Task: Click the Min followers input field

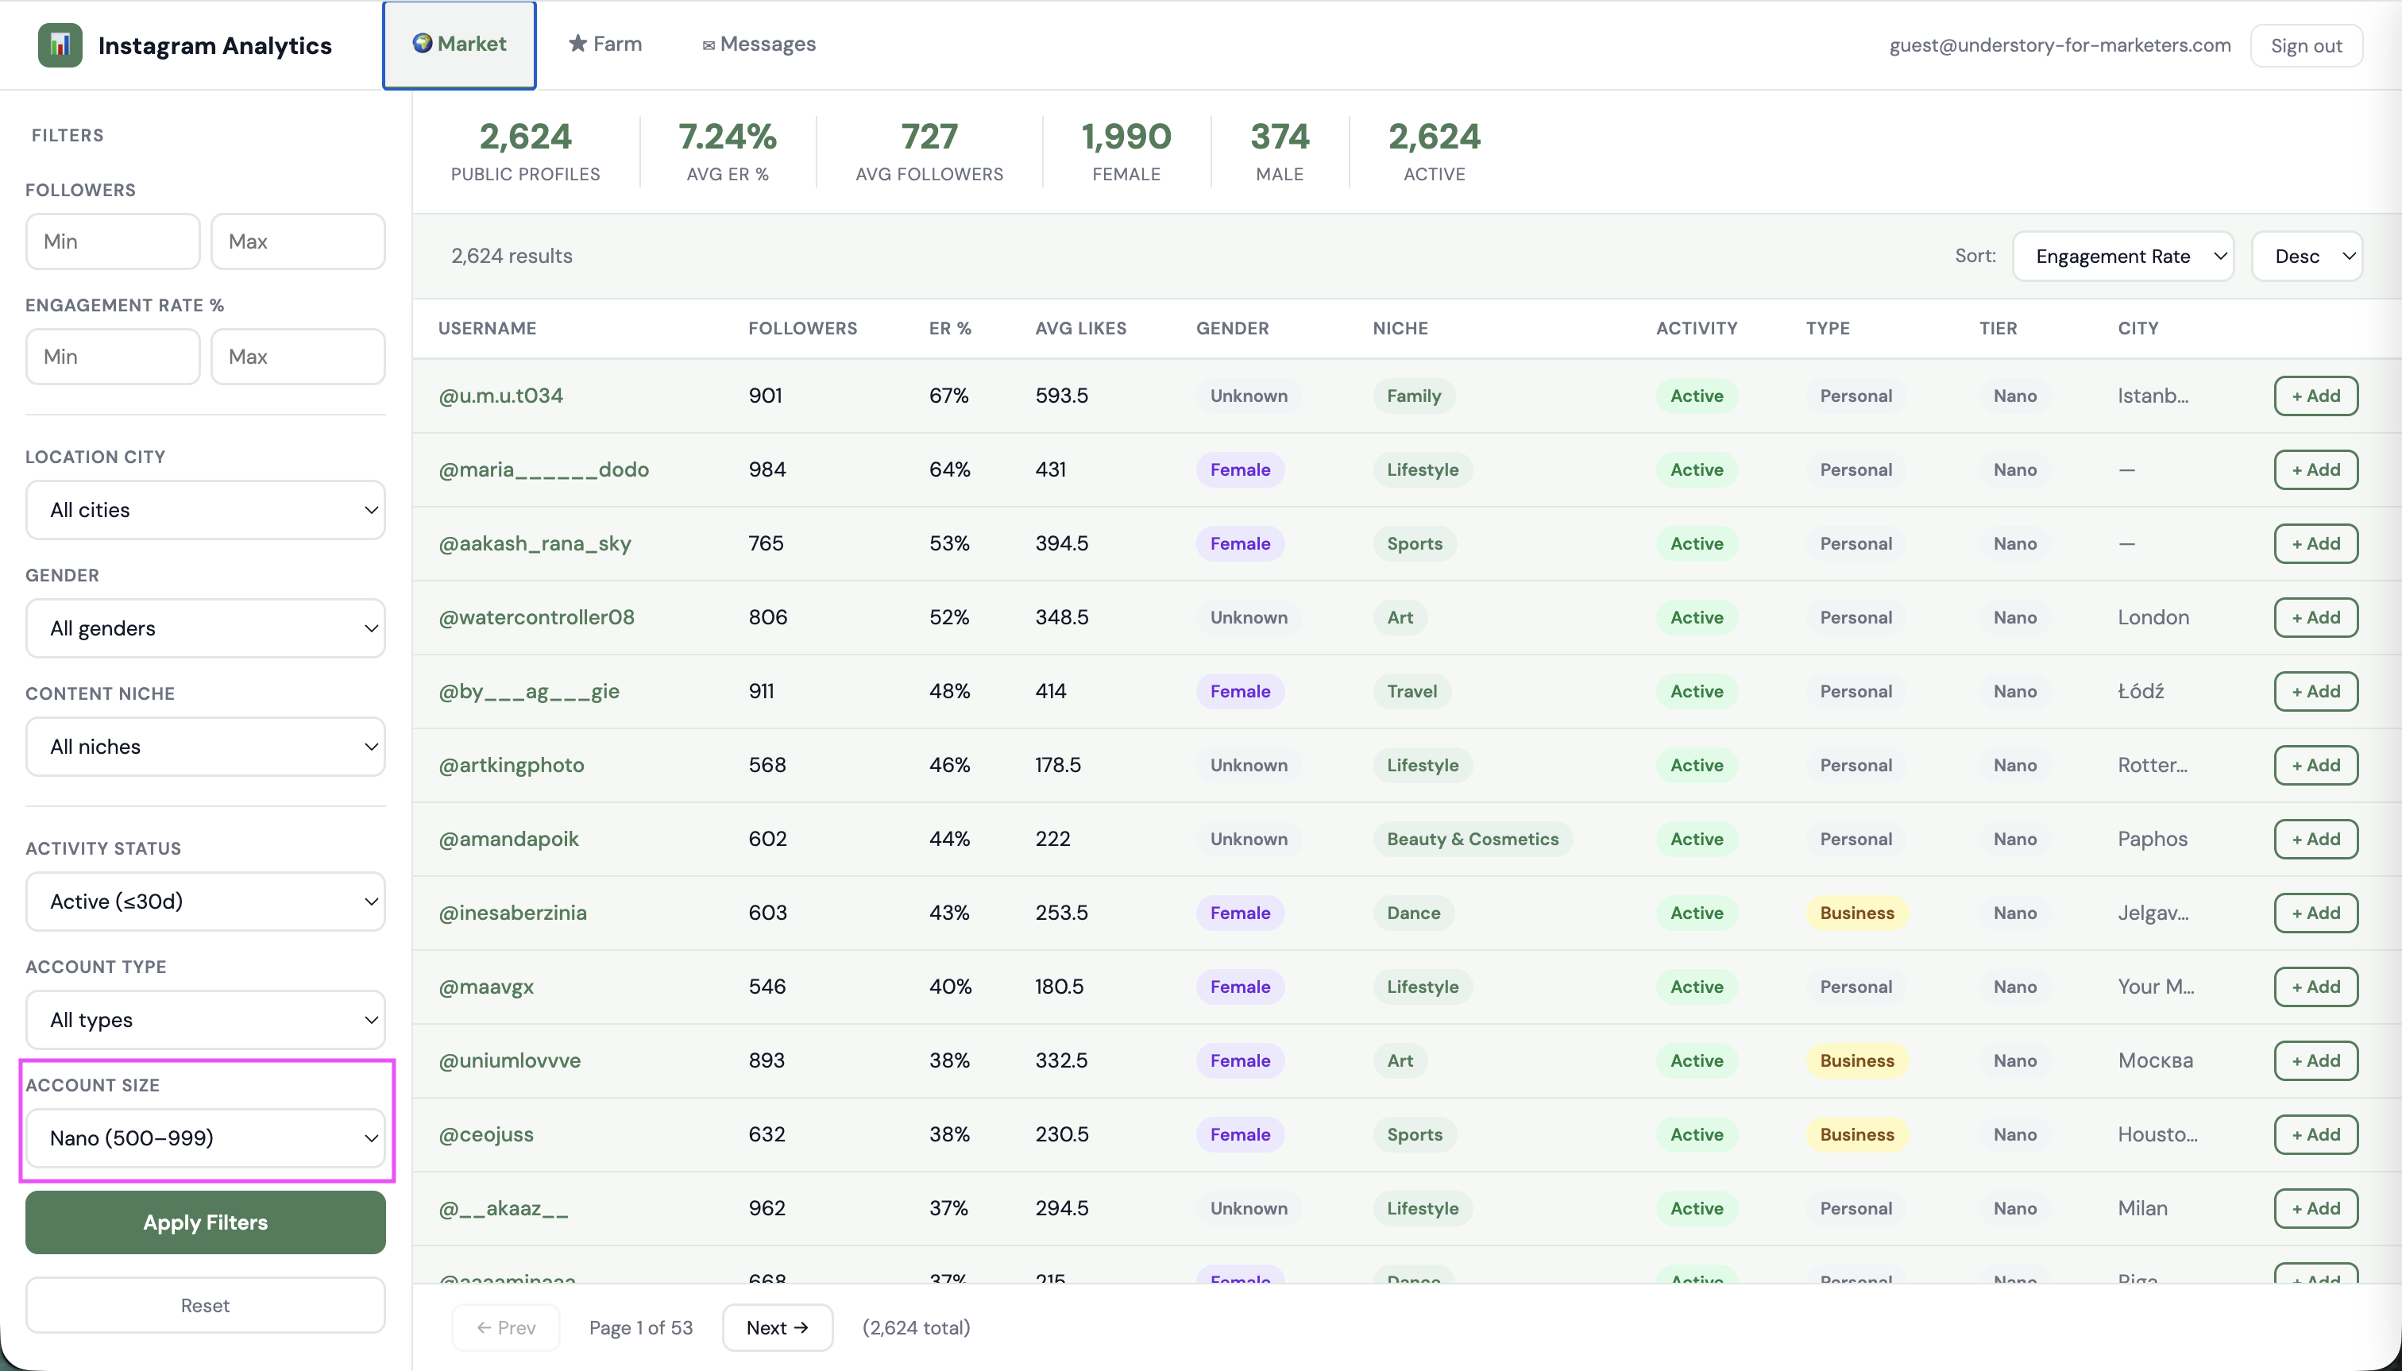Action: [x=112, y=241]
